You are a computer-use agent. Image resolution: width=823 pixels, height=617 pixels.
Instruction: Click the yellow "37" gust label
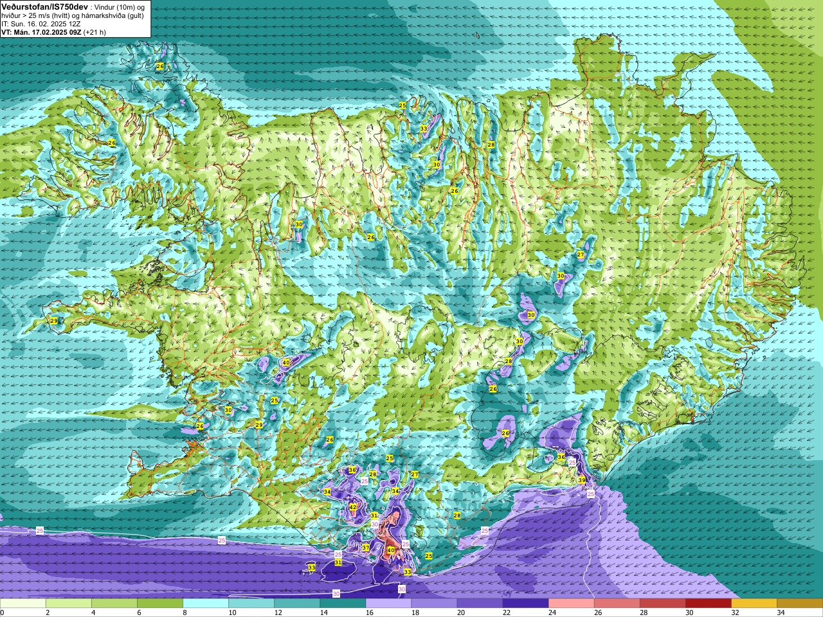pyautogui.click(x=366, y=548)
